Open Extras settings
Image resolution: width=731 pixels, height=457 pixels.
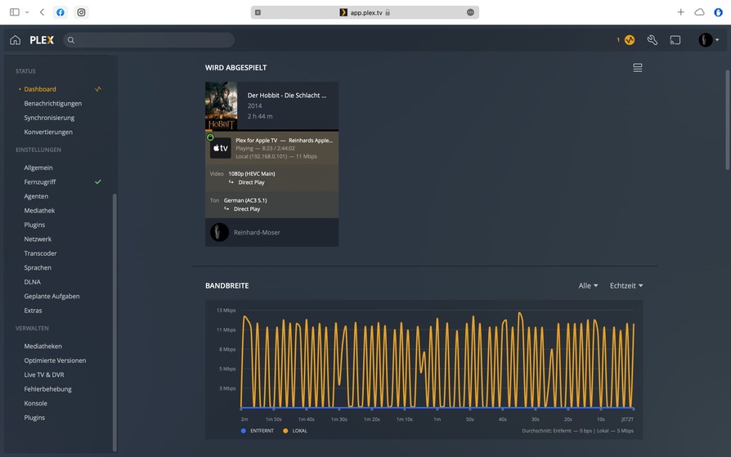(x=33, y=311)
